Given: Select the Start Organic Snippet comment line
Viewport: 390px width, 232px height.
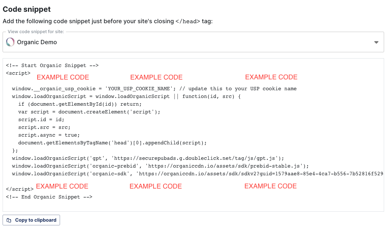Looking at the screenshot, I should (52, 66).
